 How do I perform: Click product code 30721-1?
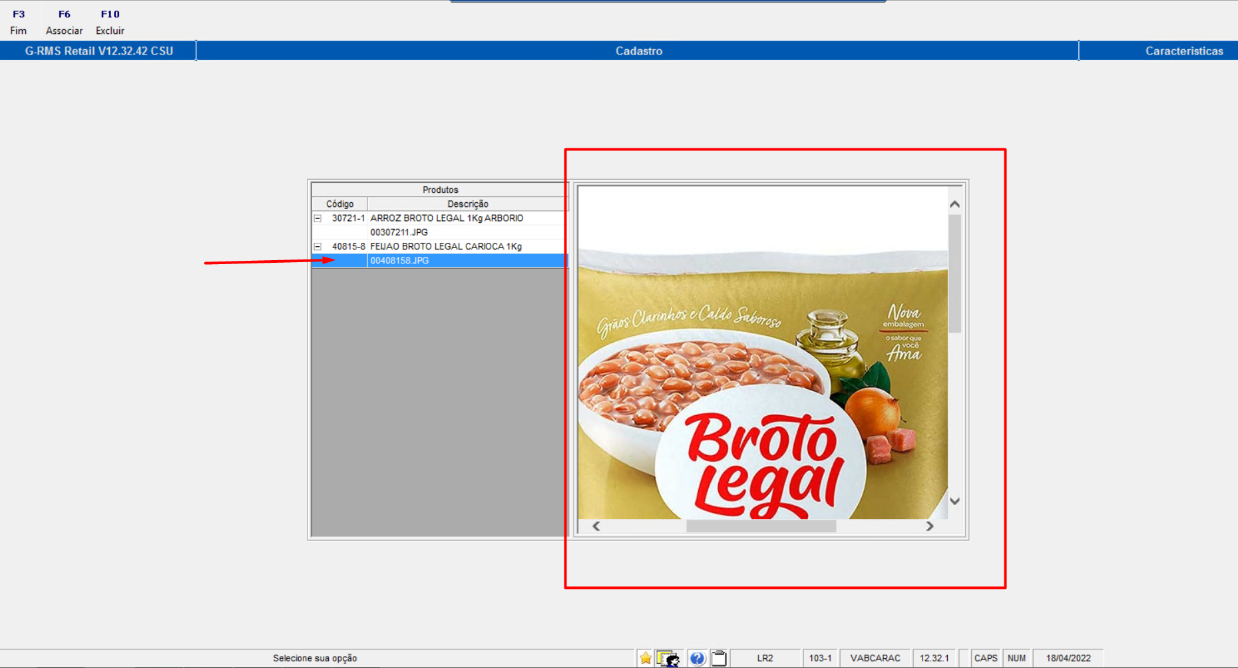click(348, 218)
